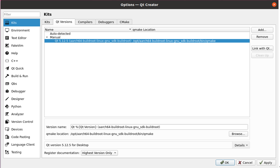280x168 pixels.
Task: Click the Name column sort arrow
Action: click(x=130, y=30)
